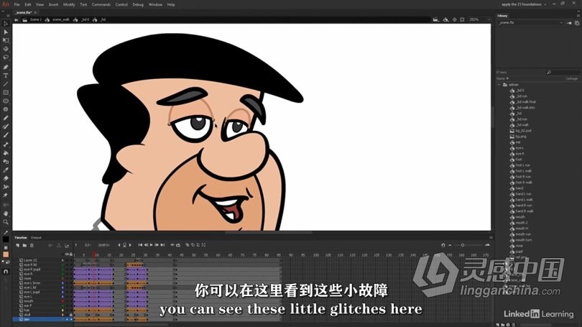Click the red playhead marker
This screenshot has width=582, height=327.
click(x=94, y=254)
